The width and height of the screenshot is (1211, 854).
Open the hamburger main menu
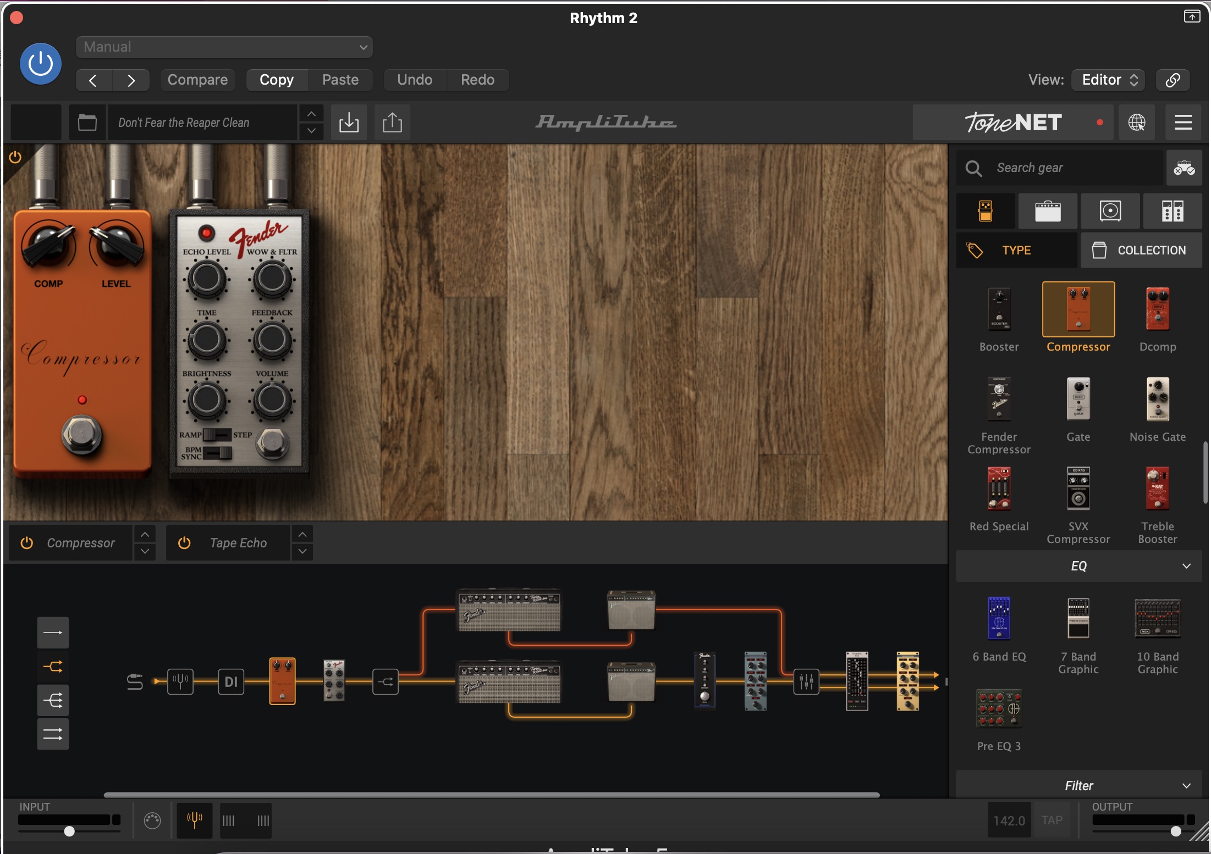(x=1183, y=123)
